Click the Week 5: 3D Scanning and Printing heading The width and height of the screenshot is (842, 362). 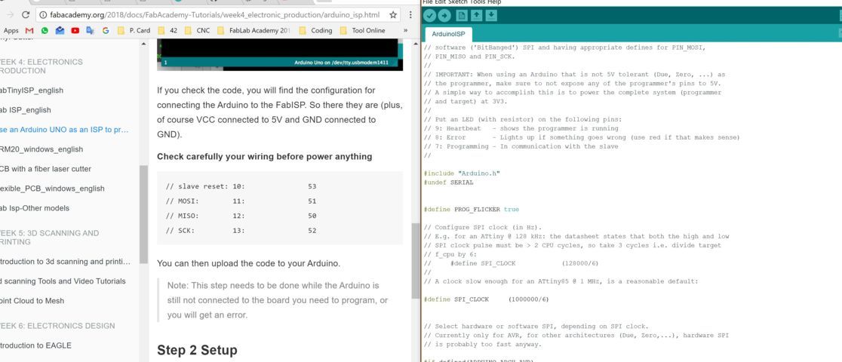(x=49, y=238)
